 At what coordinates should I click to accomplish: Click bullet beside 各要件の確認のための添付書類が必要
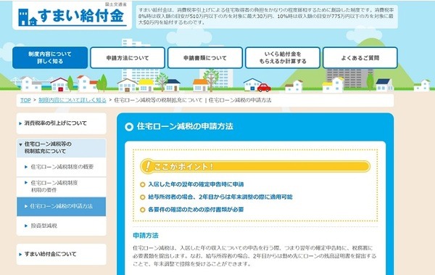click(x=143, y=210)
